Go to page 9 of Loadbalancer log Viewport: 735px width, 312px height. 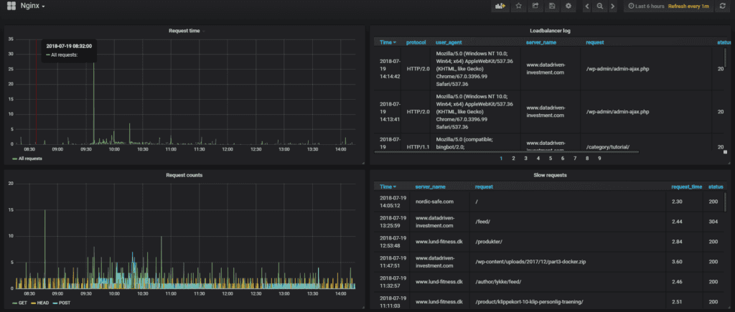tap(599, 159)
